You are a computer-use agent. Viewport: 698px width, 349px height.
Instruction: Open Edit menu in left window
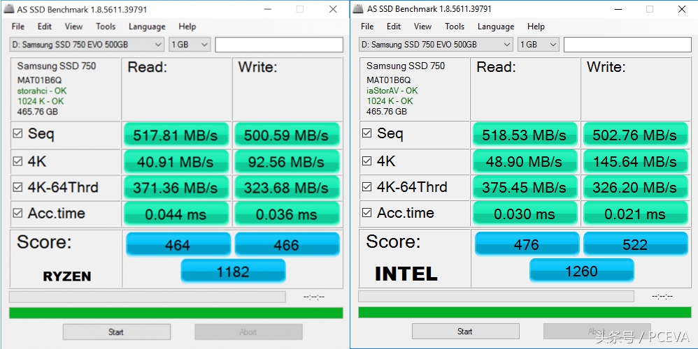[45, 27]
